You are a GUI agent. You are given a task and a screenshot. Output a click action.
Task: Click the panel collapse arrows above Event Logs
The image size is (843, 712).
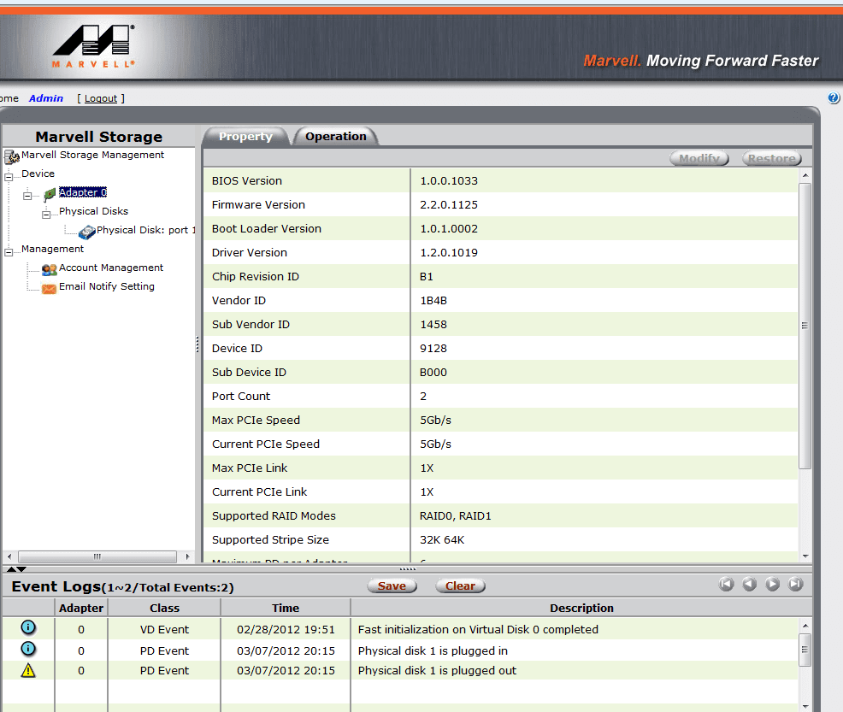click(16, 569)
